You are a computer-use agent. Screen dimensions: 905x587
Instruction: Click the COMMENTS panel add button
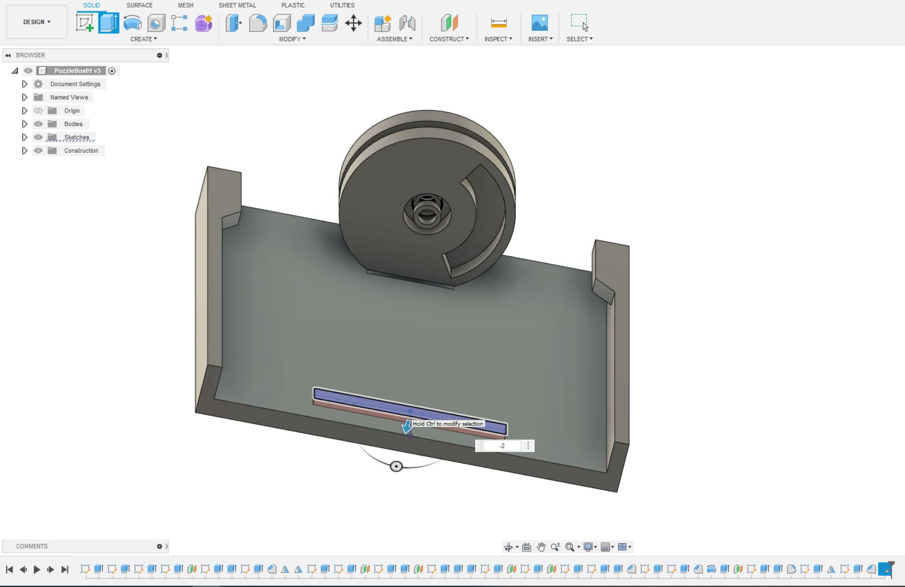point(159,547)
